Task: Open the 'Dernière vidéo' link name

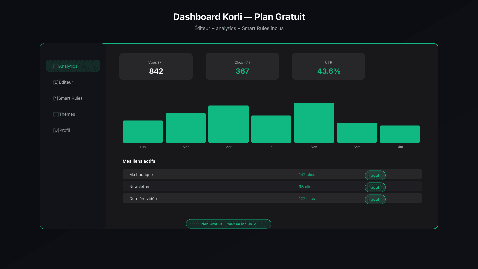Action: click(x=143, y=199)
